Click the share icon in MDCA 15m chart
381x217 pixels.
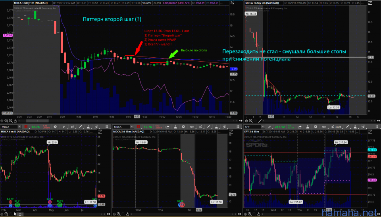167,127
